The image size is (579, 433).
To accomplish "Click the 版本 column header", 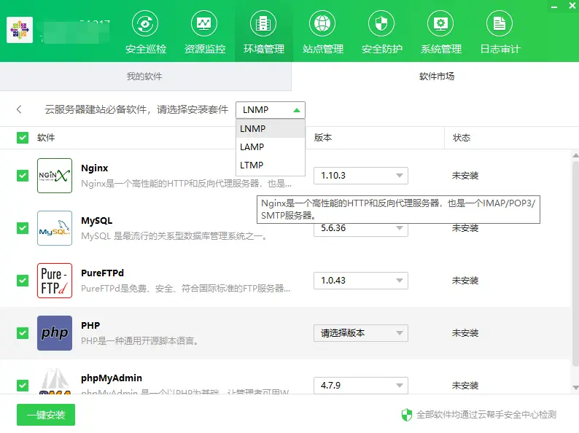I will click(x=323, y=138).
